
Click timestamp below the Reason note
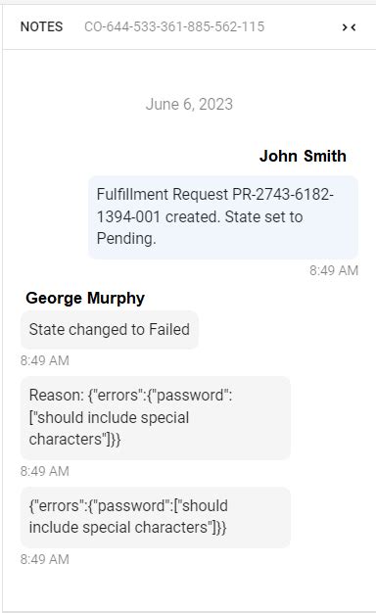[45, 471]
